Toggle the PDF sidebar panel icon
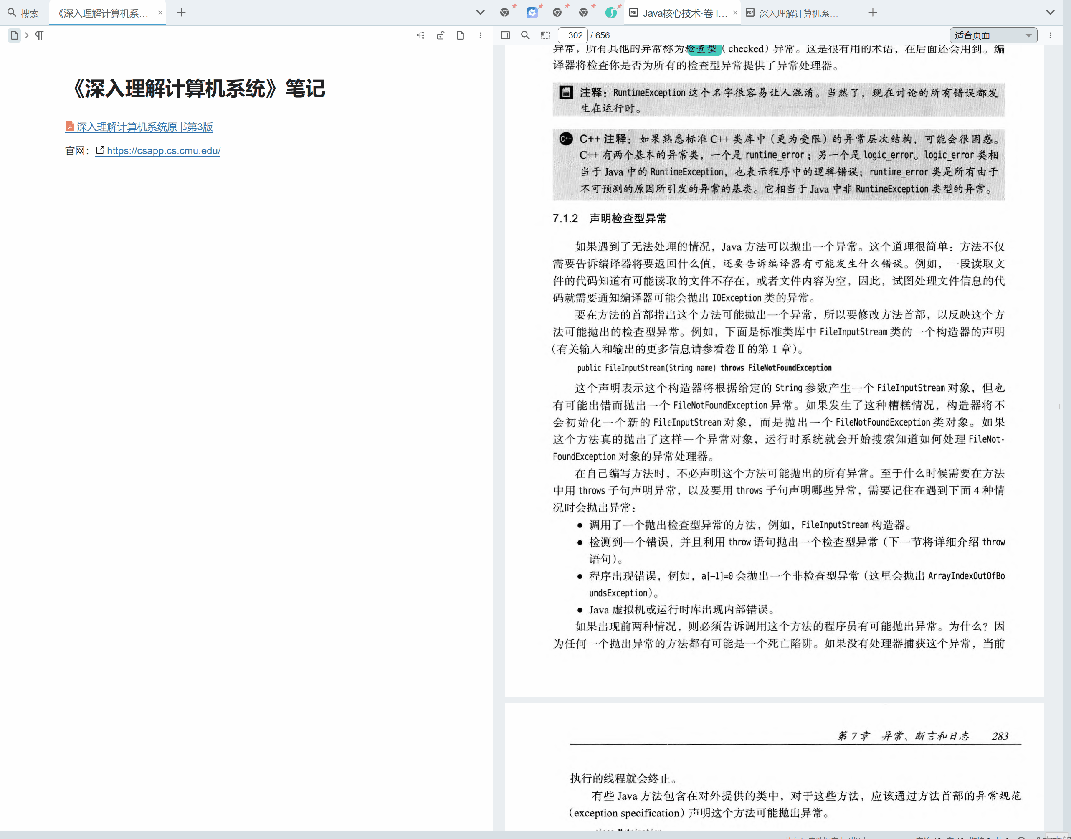Screen dimensions: 1071x839 pos(505,35)
